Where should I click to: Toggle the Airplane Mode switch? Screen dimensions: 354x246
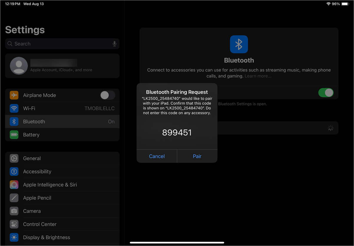(x=107, y=95)
